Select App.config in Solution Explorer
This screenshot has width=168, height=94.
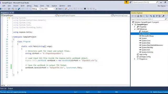pyautogui.click(x=143, y=54)
